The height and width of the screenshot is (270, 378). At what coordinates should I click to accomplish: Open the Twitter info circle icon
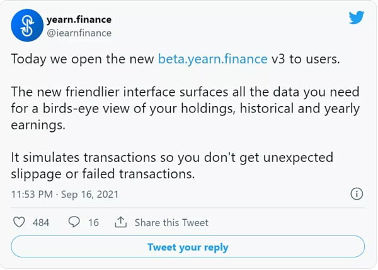tap(357, 194)
